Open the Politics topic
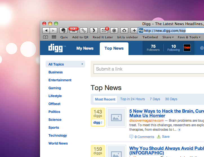The height and width of the screenshot is (157, 204). 54,112
